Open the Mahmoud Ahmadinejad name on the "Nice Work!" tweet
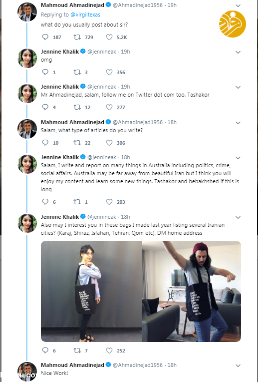Image resolution: width=258 pixels, height=382 pixels. [x=72, y=365]
